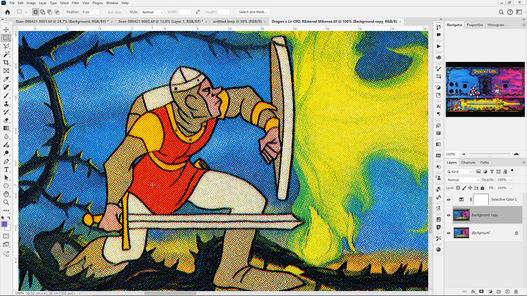Create a new layer
527x296 pixels.
click(508, 292)
